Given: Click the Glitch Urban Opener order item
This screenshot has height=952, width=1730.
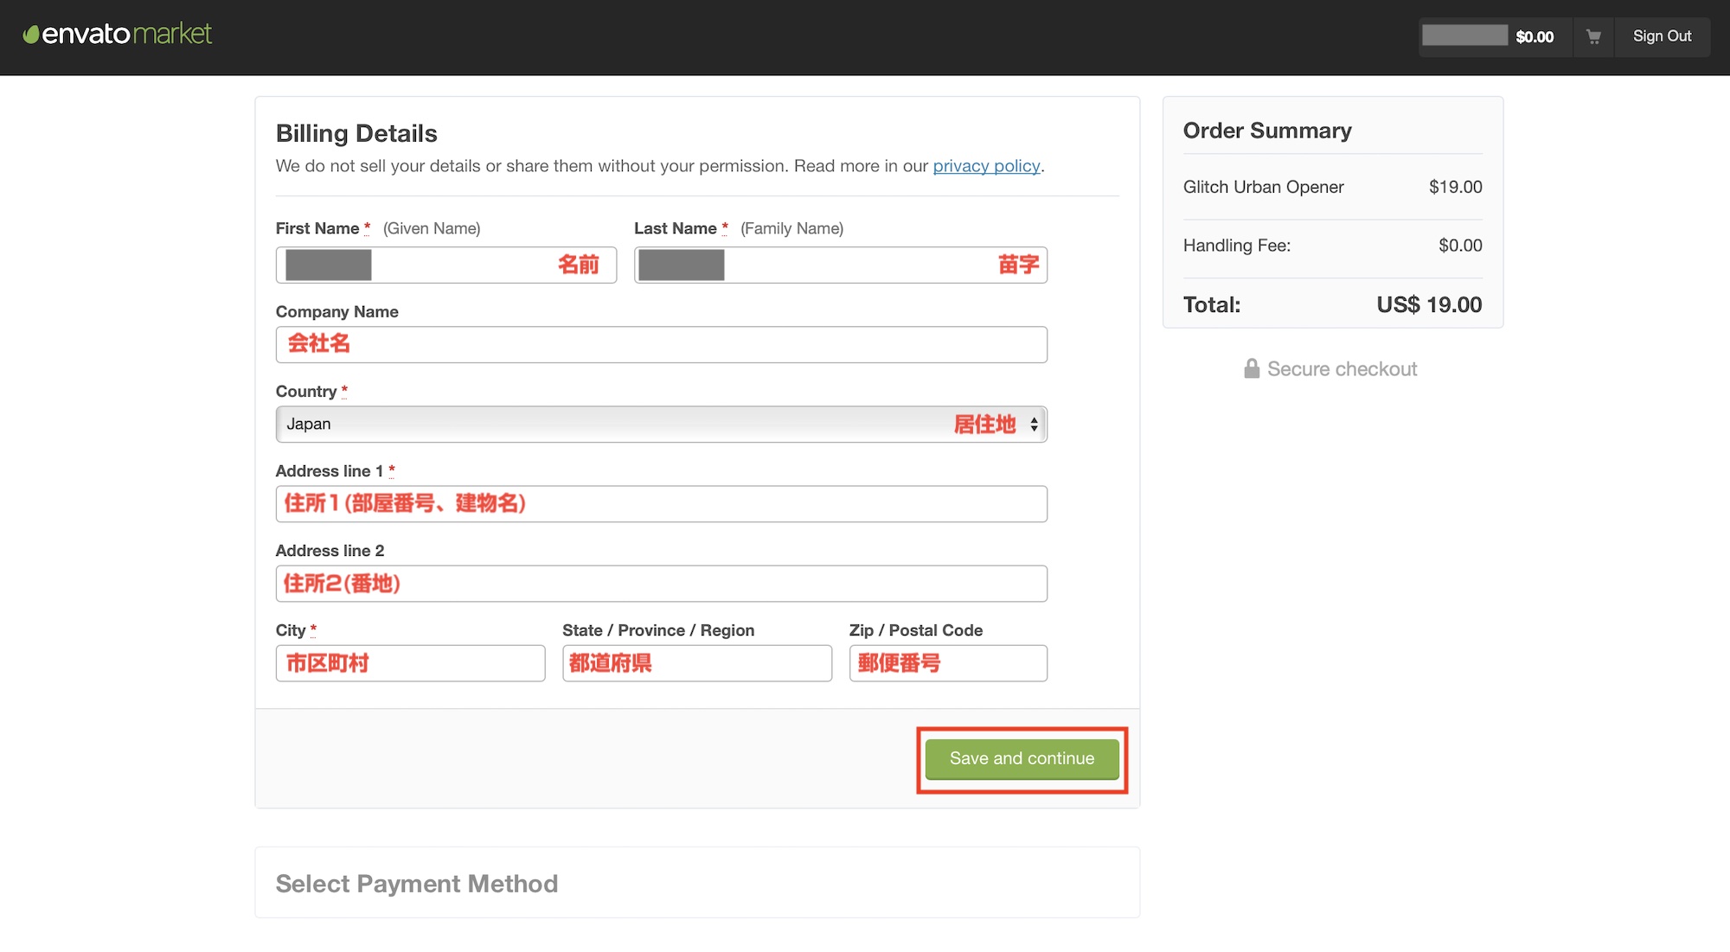Looking at the screenshot, I should click(x=1263, y=188).
